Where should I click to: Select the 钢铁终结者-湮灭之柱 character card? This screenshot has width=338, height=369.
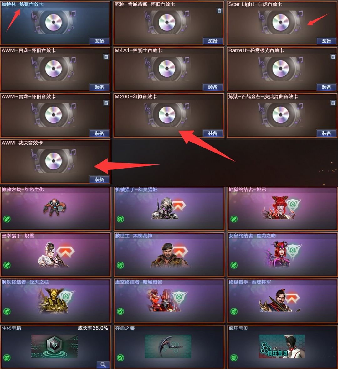click(x=55, y=301)
